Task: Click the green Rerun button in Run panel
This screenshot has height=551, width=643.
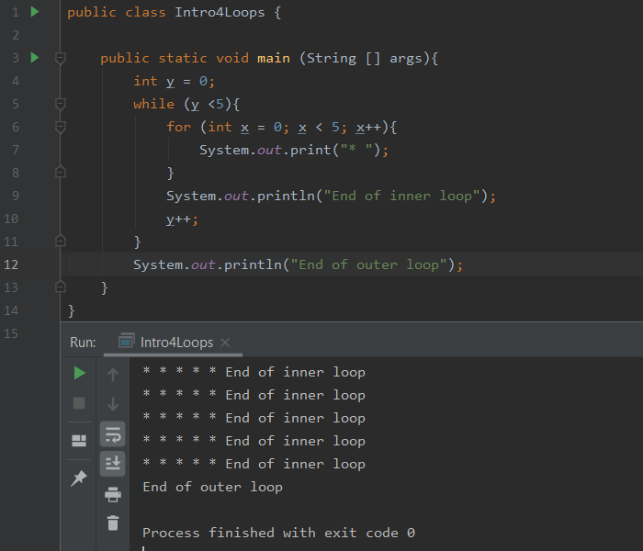Action: tap(80, 373)
